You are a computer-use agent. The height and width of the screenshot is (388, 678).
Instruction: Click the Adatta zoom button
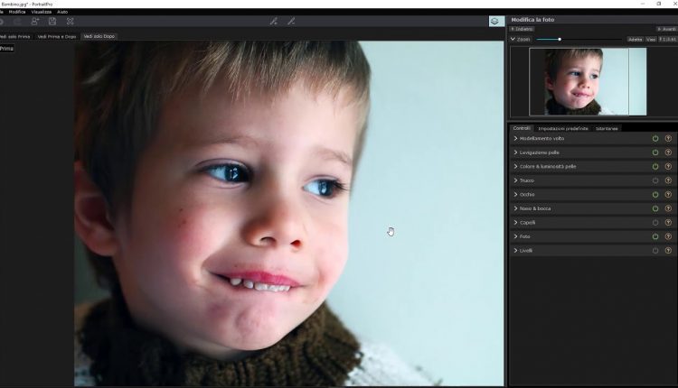point(636,40)
